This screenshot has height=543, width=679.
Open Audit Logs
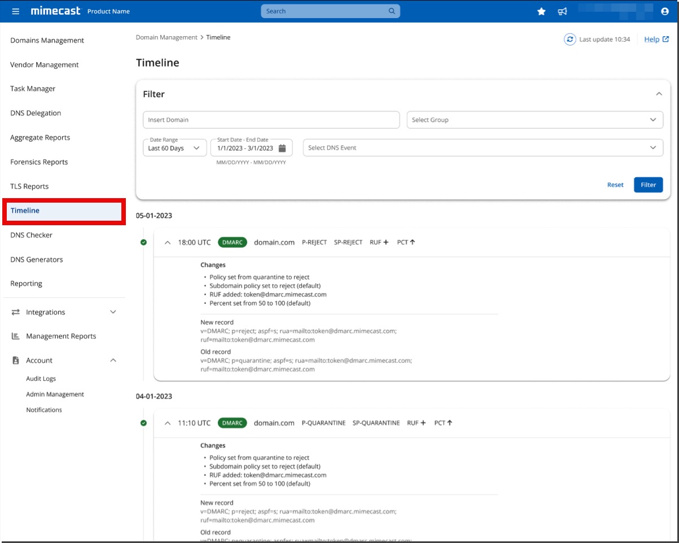click(x=41, y=379)
